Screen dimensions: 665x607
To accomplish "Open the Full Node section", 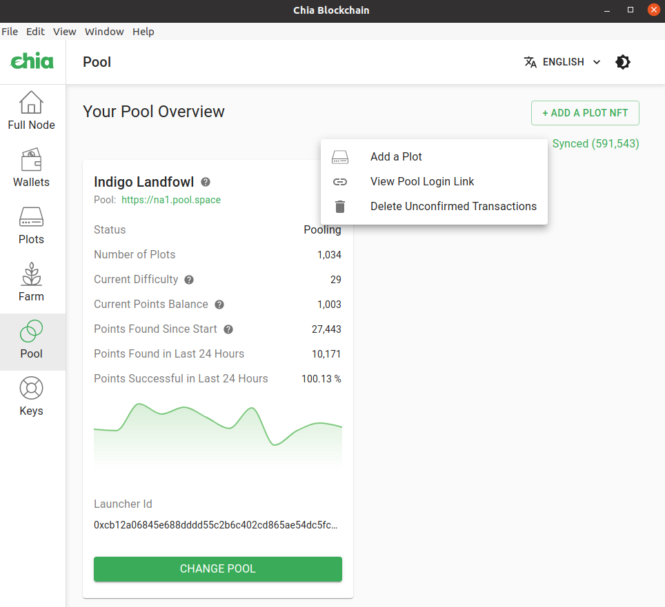I will [31, 111].
